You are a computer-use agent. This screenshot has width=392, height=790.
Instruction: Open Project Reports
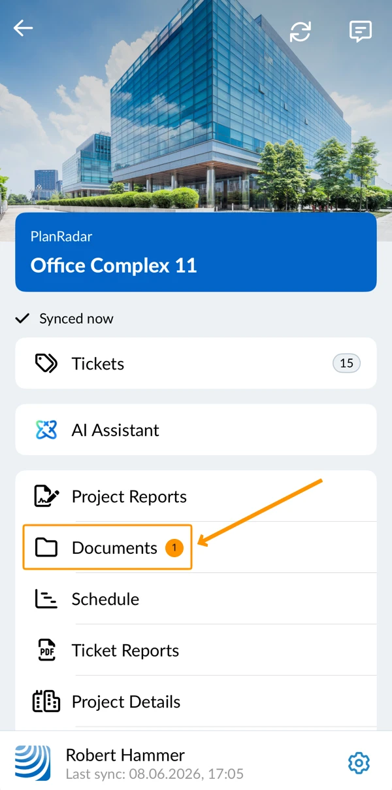(x=196, y=496)
